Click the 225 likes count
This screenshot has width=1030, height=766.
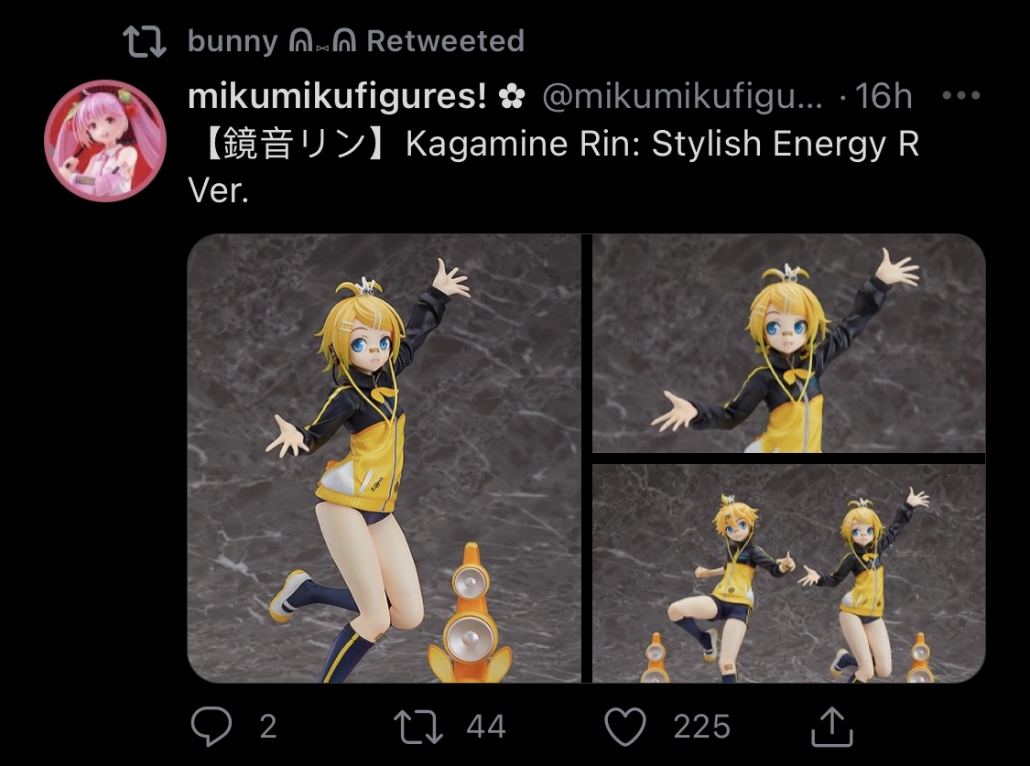coord(701,727)
